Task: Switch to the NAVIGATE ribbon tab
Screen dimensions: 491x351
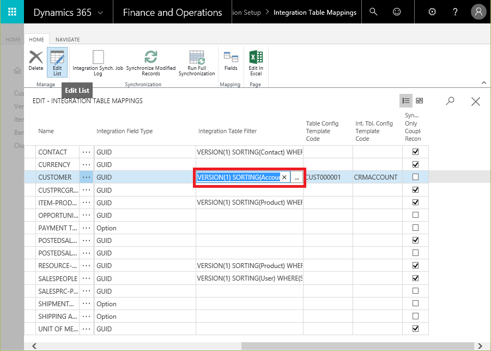Action: pos(68,39)
